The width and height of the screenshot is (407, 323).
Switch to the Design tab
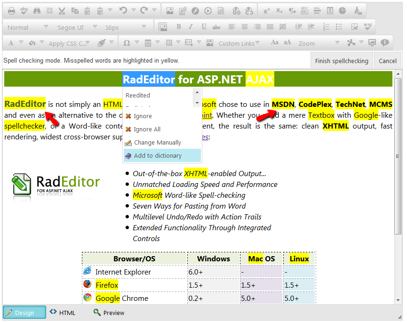point(24,312)
